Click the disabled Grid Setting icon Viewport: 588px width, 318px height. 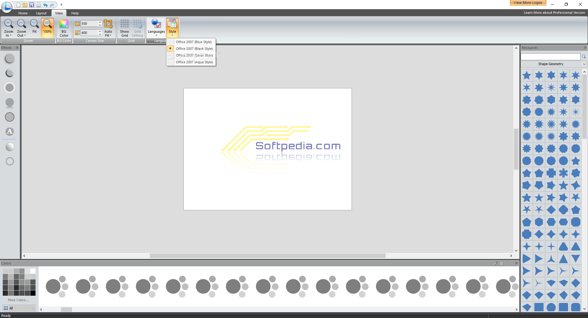(138, 24)
